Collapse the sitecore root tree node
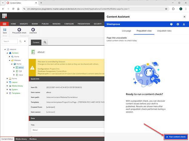This screenshot has width=189, height=141. pyautogui.click(x=5, y=49)
